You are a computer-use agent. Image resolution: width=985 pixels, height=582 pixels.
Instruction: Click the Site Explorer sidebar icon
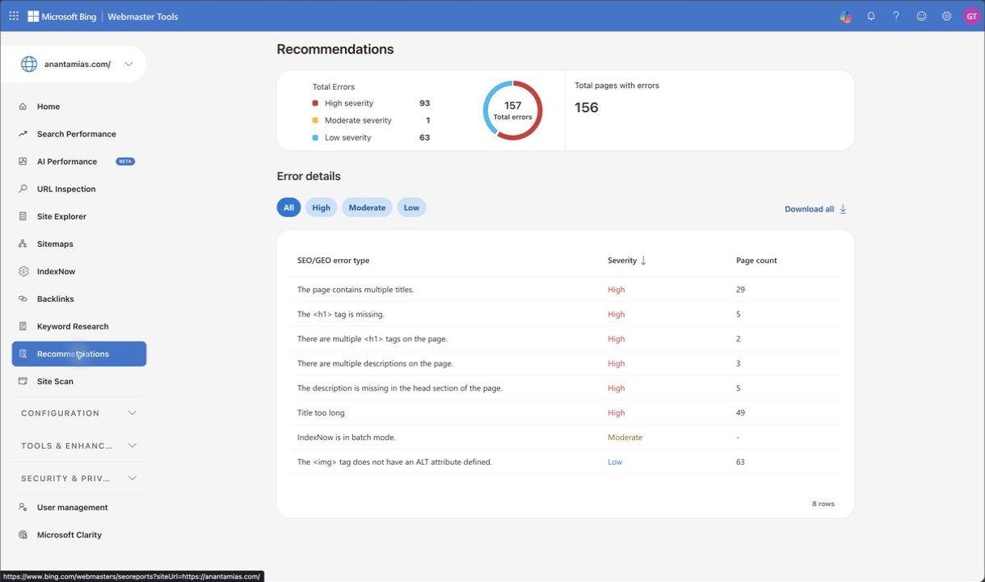pos(23,216)
